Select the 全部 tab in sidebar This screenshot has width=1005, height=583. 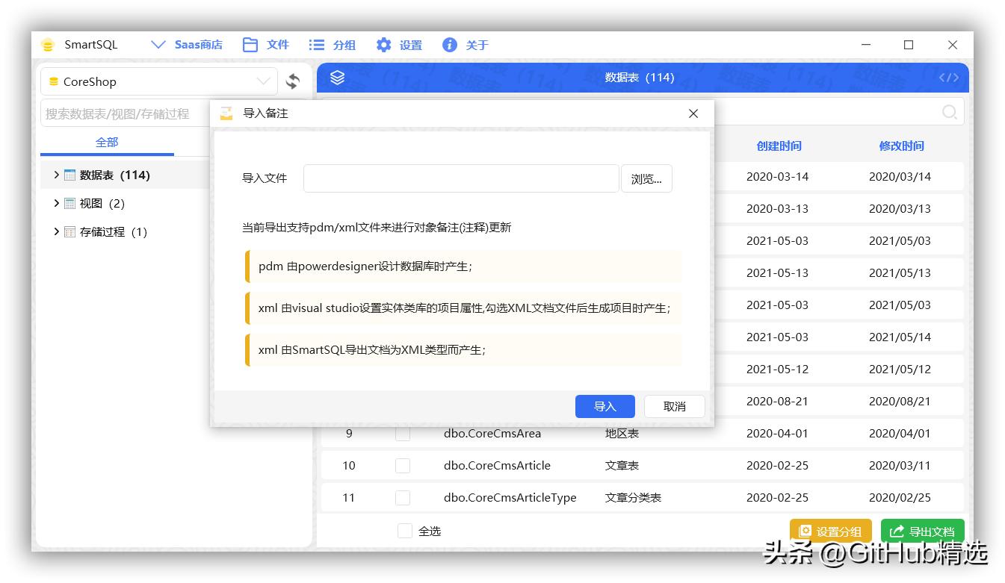point(107,142)
